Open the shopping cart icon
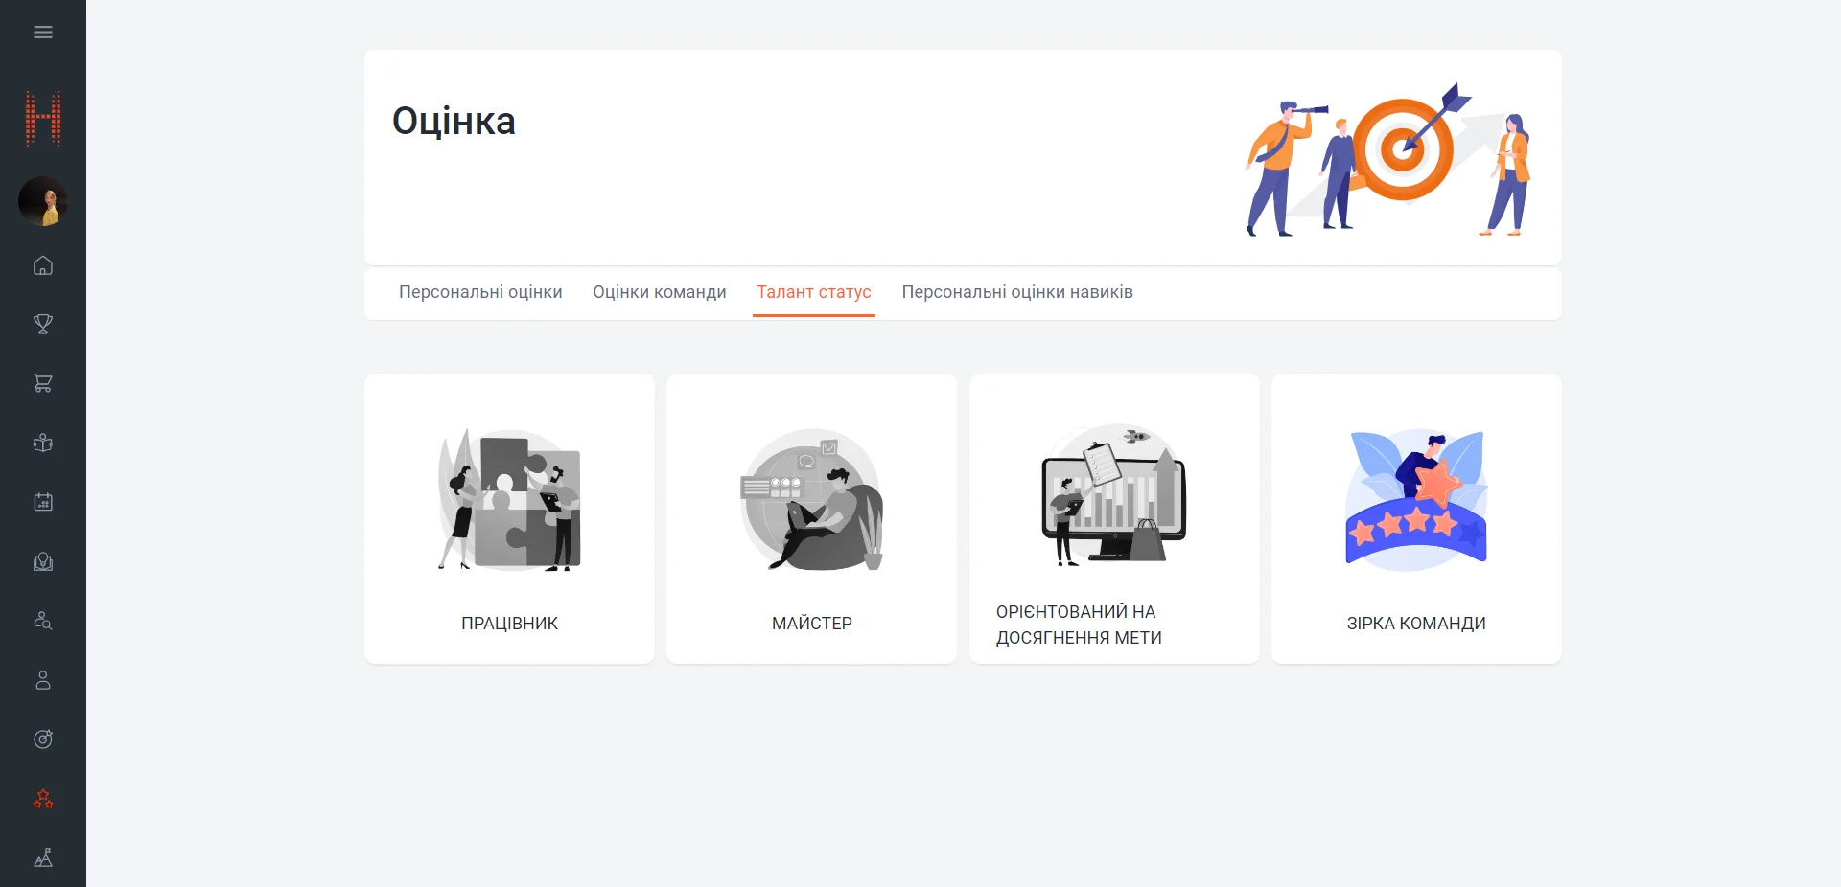The height and width of the screenshot is (887, 1841). (x=43, y=383)
